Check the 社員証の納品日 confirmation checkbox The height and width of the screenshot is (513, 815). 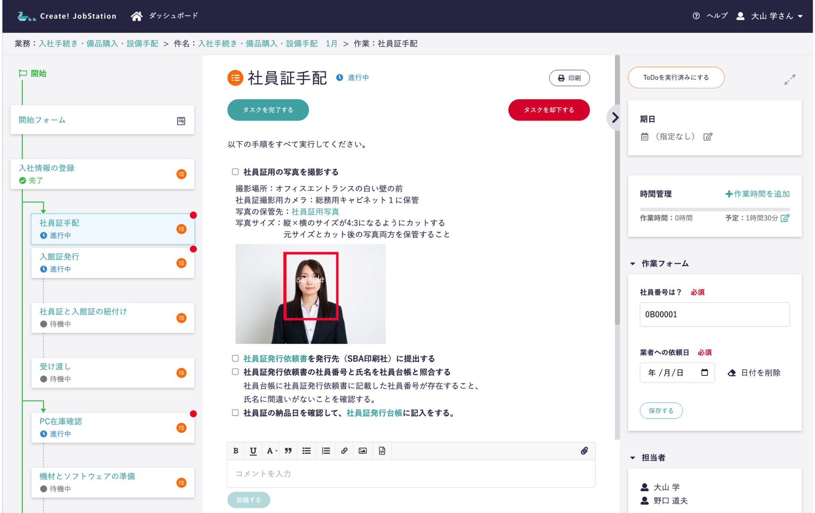[x=235, y=413]
